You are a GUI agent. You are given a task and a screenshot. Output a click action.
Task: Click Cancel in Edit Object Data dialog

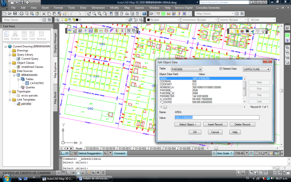(x=215, y=132)
